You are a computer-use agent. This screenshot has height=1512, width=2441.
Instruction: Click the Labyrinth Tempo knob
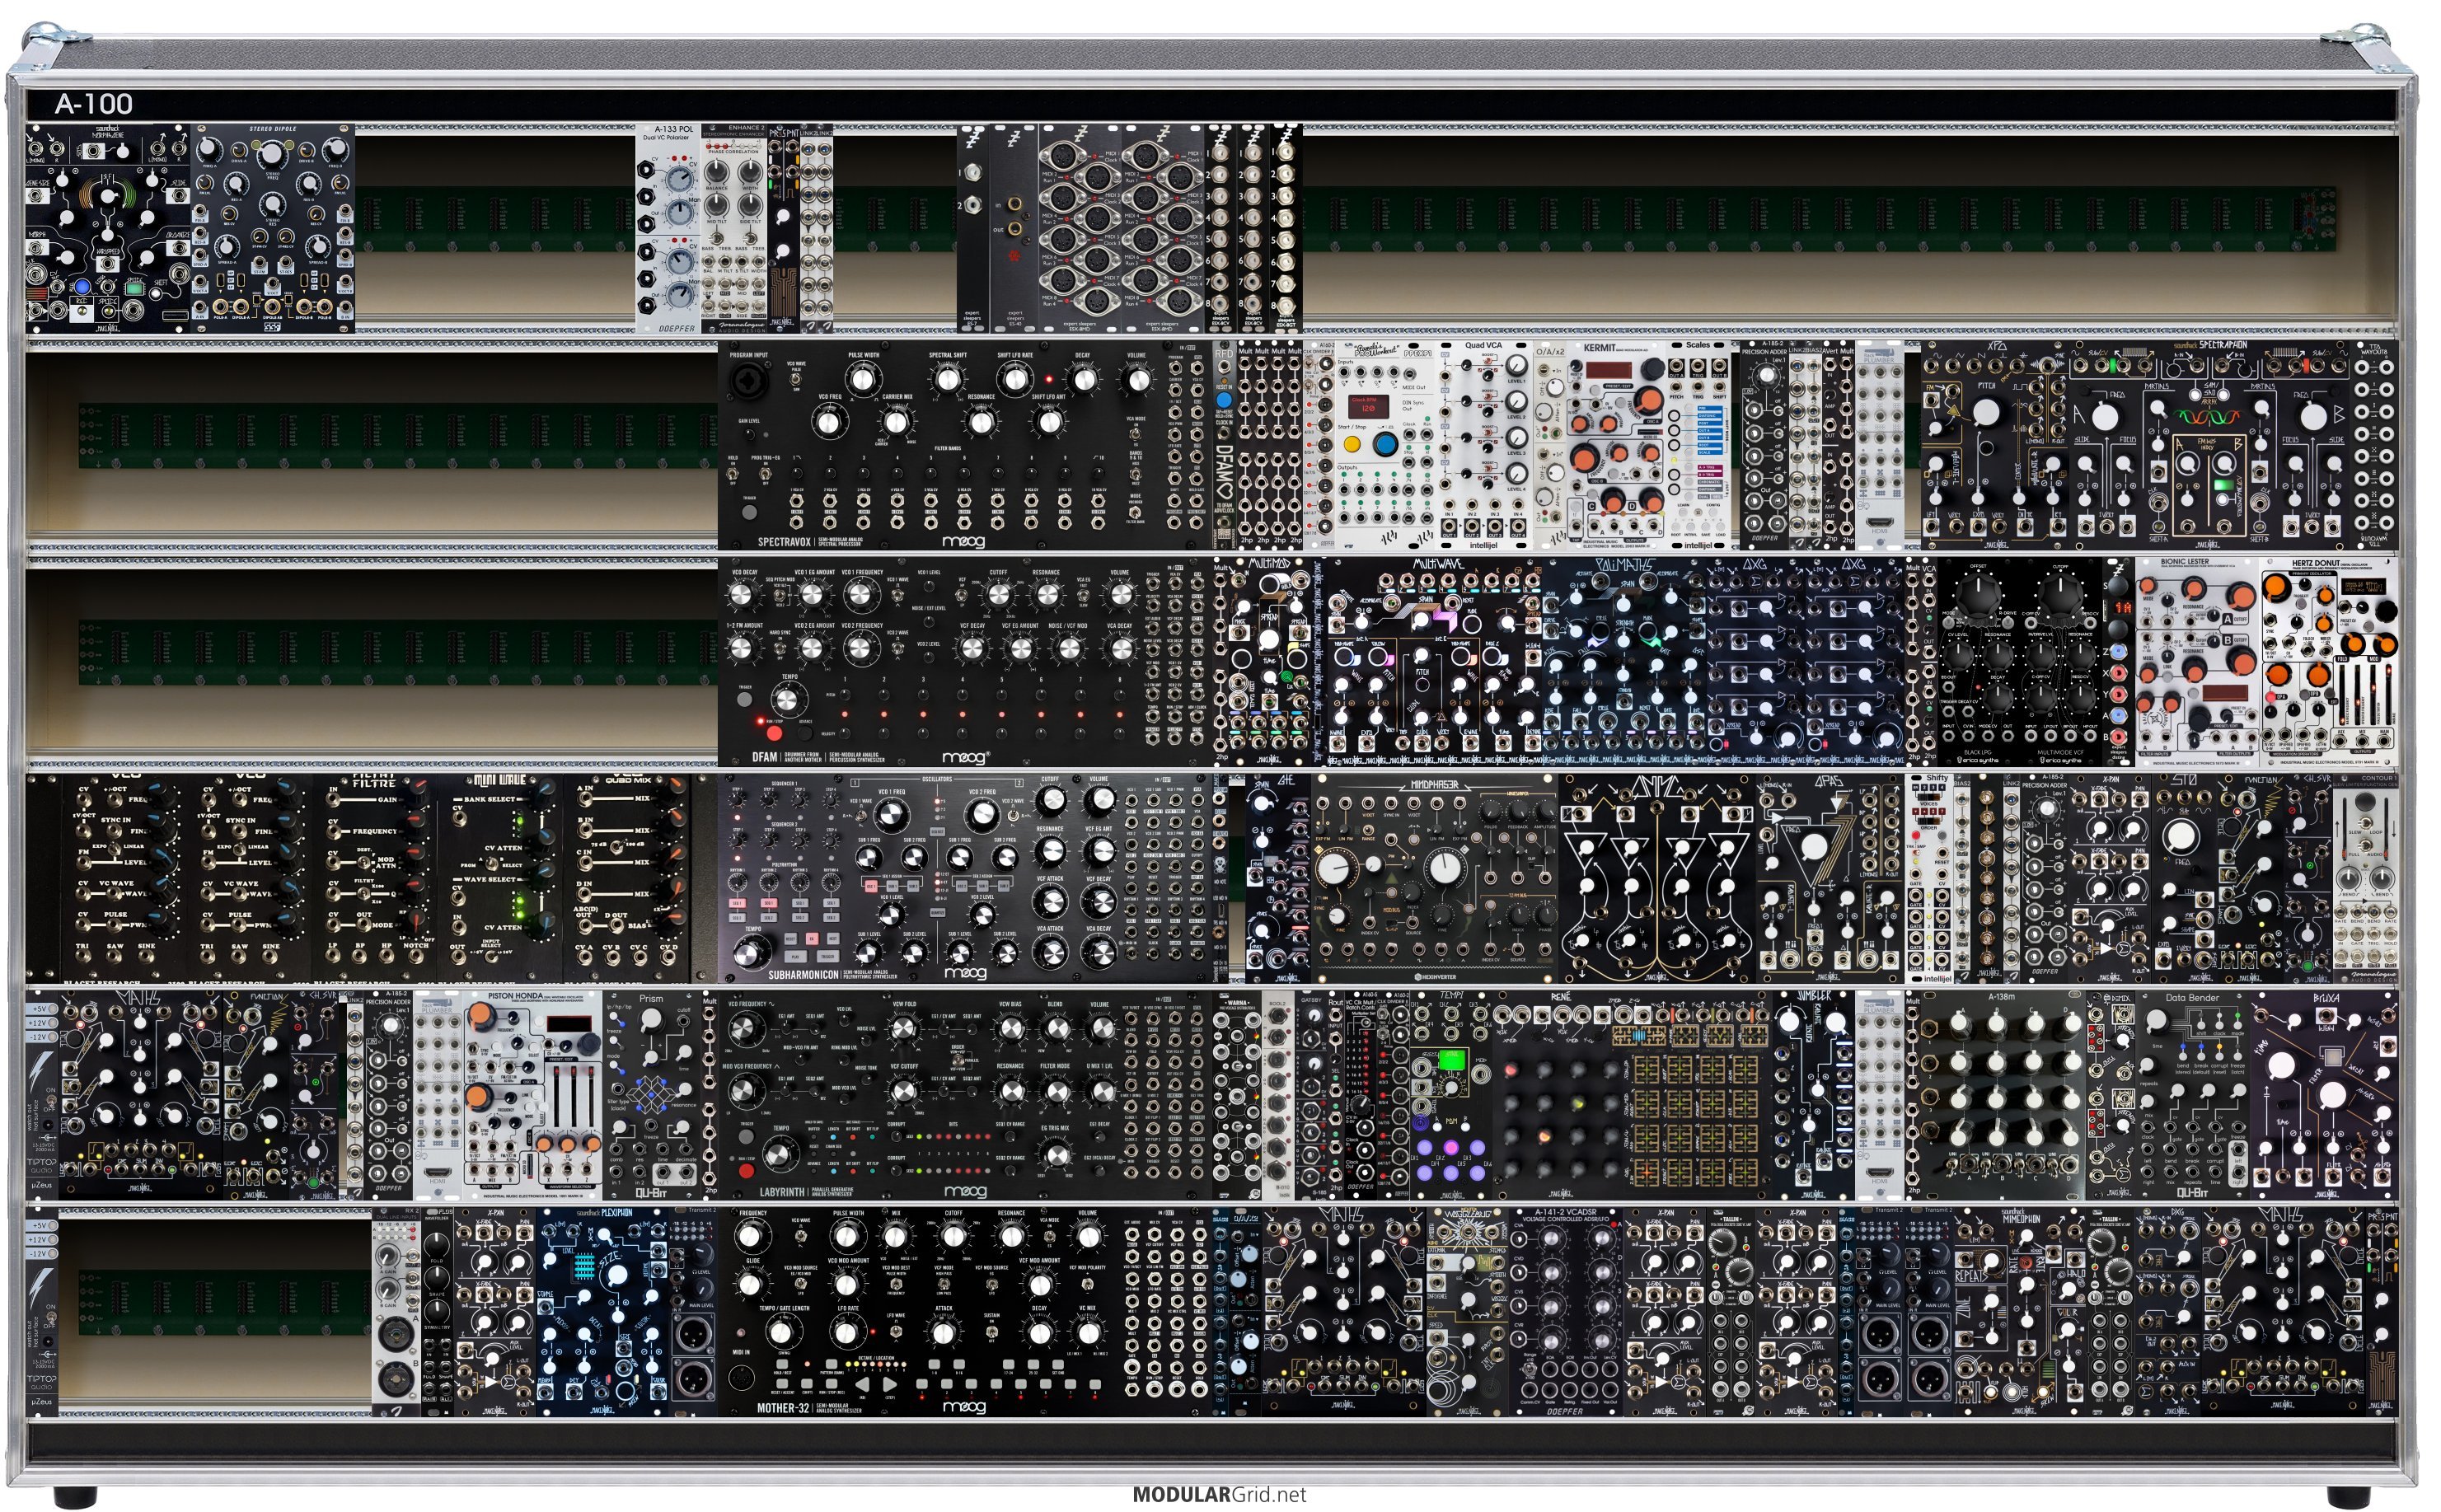click(780, 1154)
